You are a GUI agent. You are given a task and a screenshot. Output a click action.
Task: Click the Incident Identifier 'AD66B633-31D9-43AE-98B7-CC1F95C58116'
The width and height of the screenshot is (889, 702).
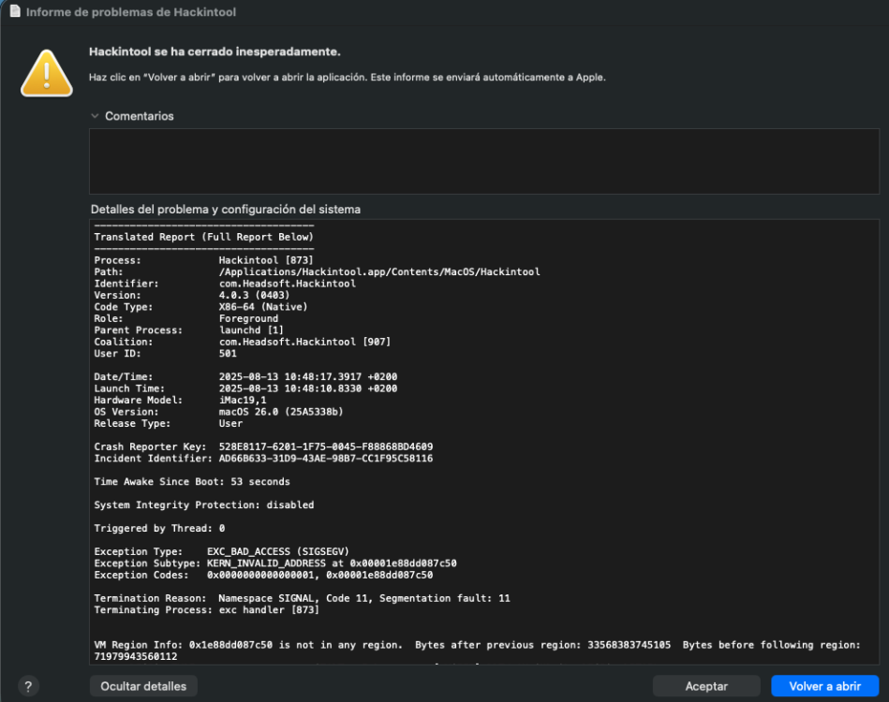click(x=325, y=459)
